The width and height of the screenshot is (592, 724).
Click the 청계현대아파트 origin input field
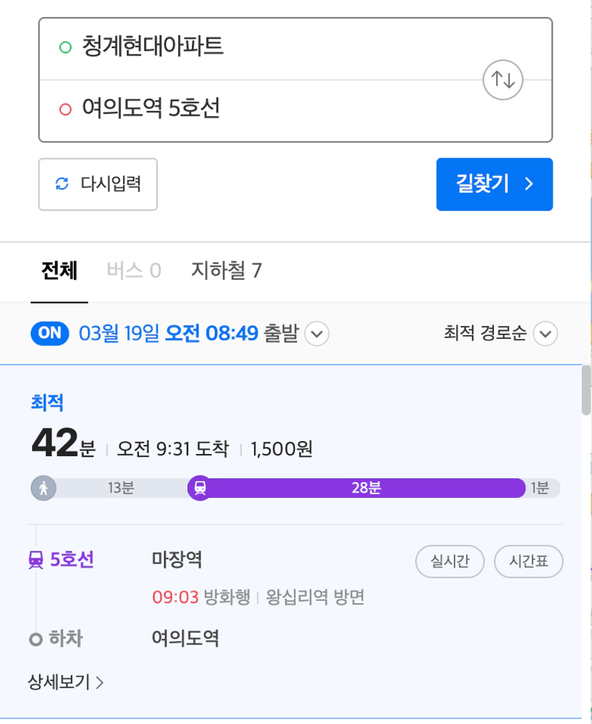tap(296, 49)
